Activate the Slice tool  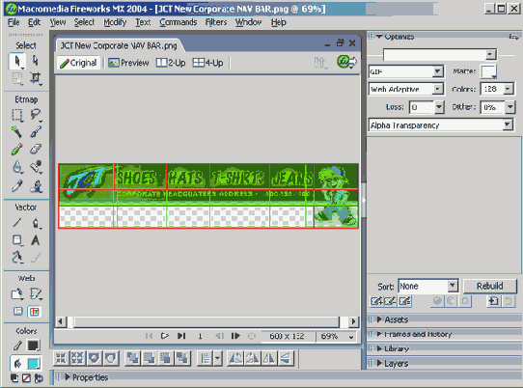click(36, 294)
